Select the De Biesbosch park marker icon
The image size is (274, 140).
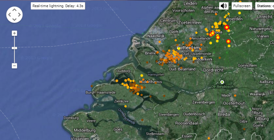click(x=222, y=82)
